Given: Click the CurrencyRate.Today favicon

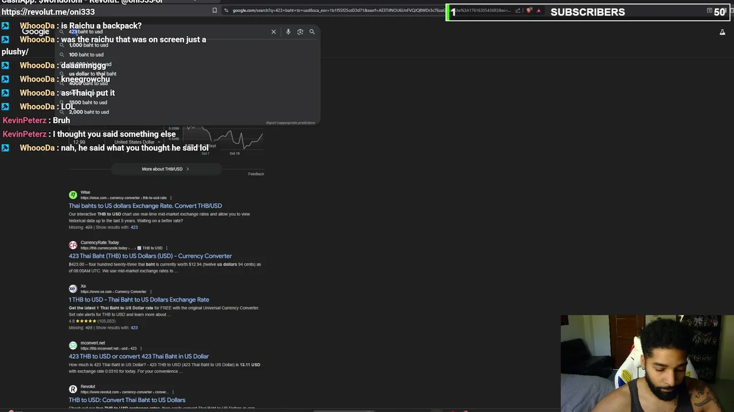Looking at the screenshot, I should point(73,245).
